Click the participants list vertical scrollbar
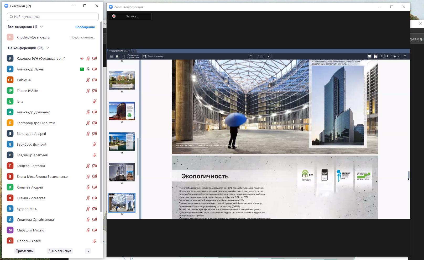The width and height of the screenshot is (424, 260). pos(101,118)
